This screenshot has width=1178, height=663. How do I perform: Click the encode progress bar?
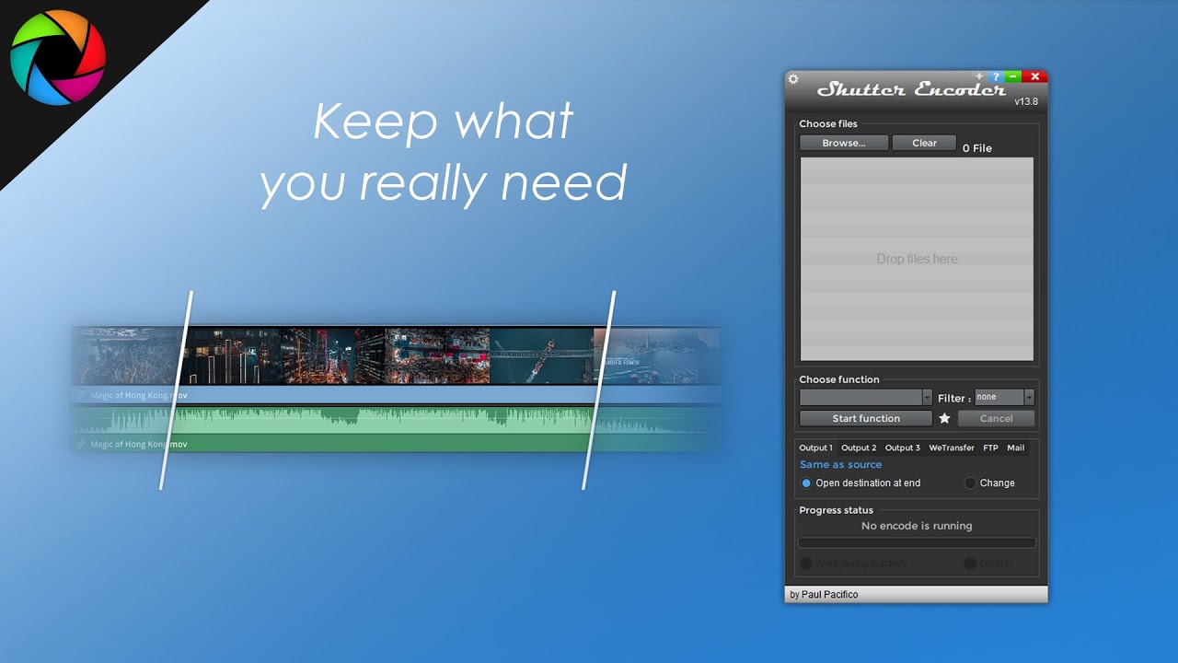pos(917,543)
